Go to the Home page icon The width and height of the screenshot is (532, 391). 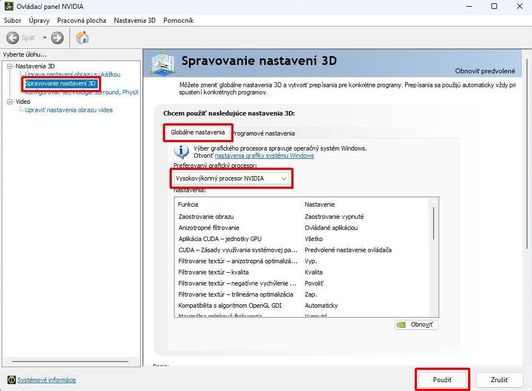click(82, 38)
